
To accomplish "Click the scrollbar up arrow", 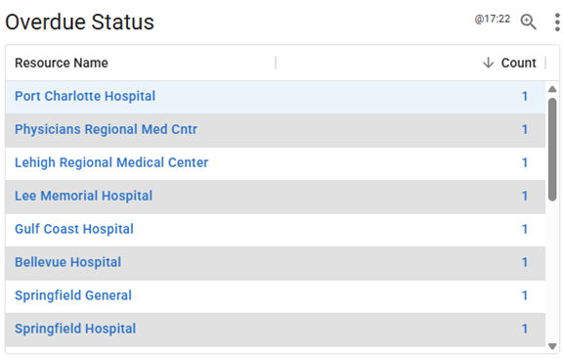I will (x=552, y=89).
